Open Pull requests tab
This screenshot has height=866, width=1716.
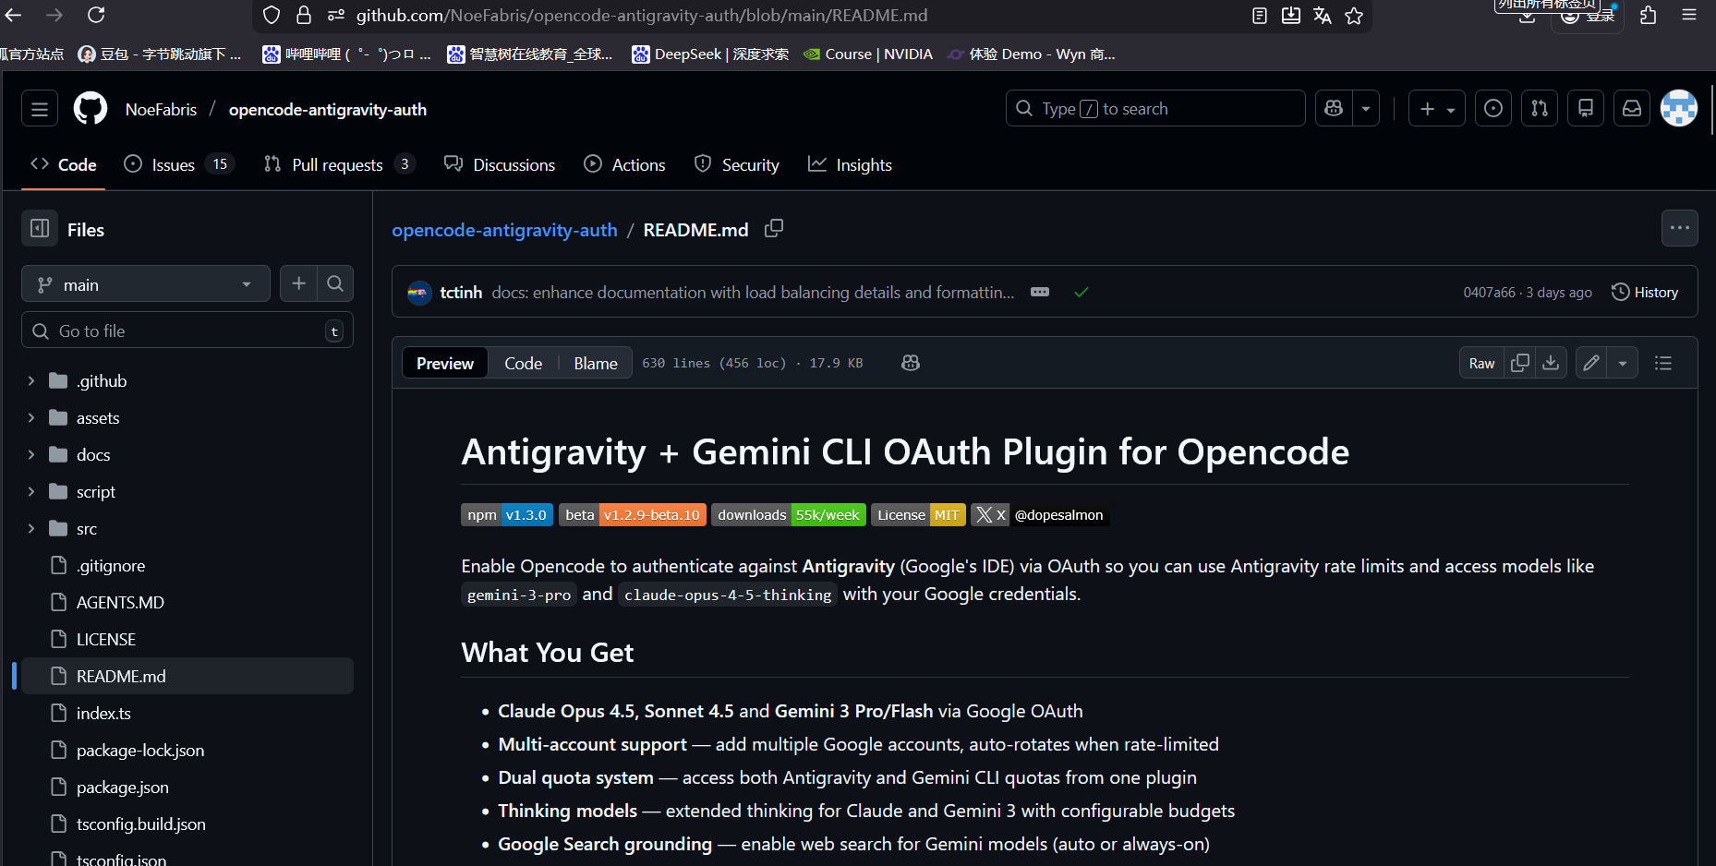(340, 164)
